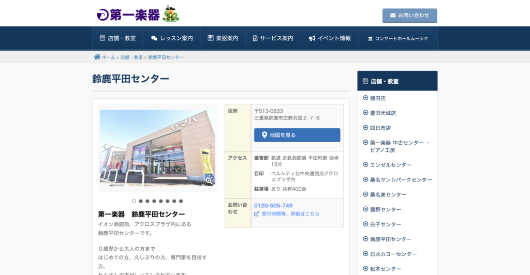530x275 pixels.
Task: Open 第一楽器 中古センター・ピアノ工房 sidebar link
Action: [x=400, y=146]
